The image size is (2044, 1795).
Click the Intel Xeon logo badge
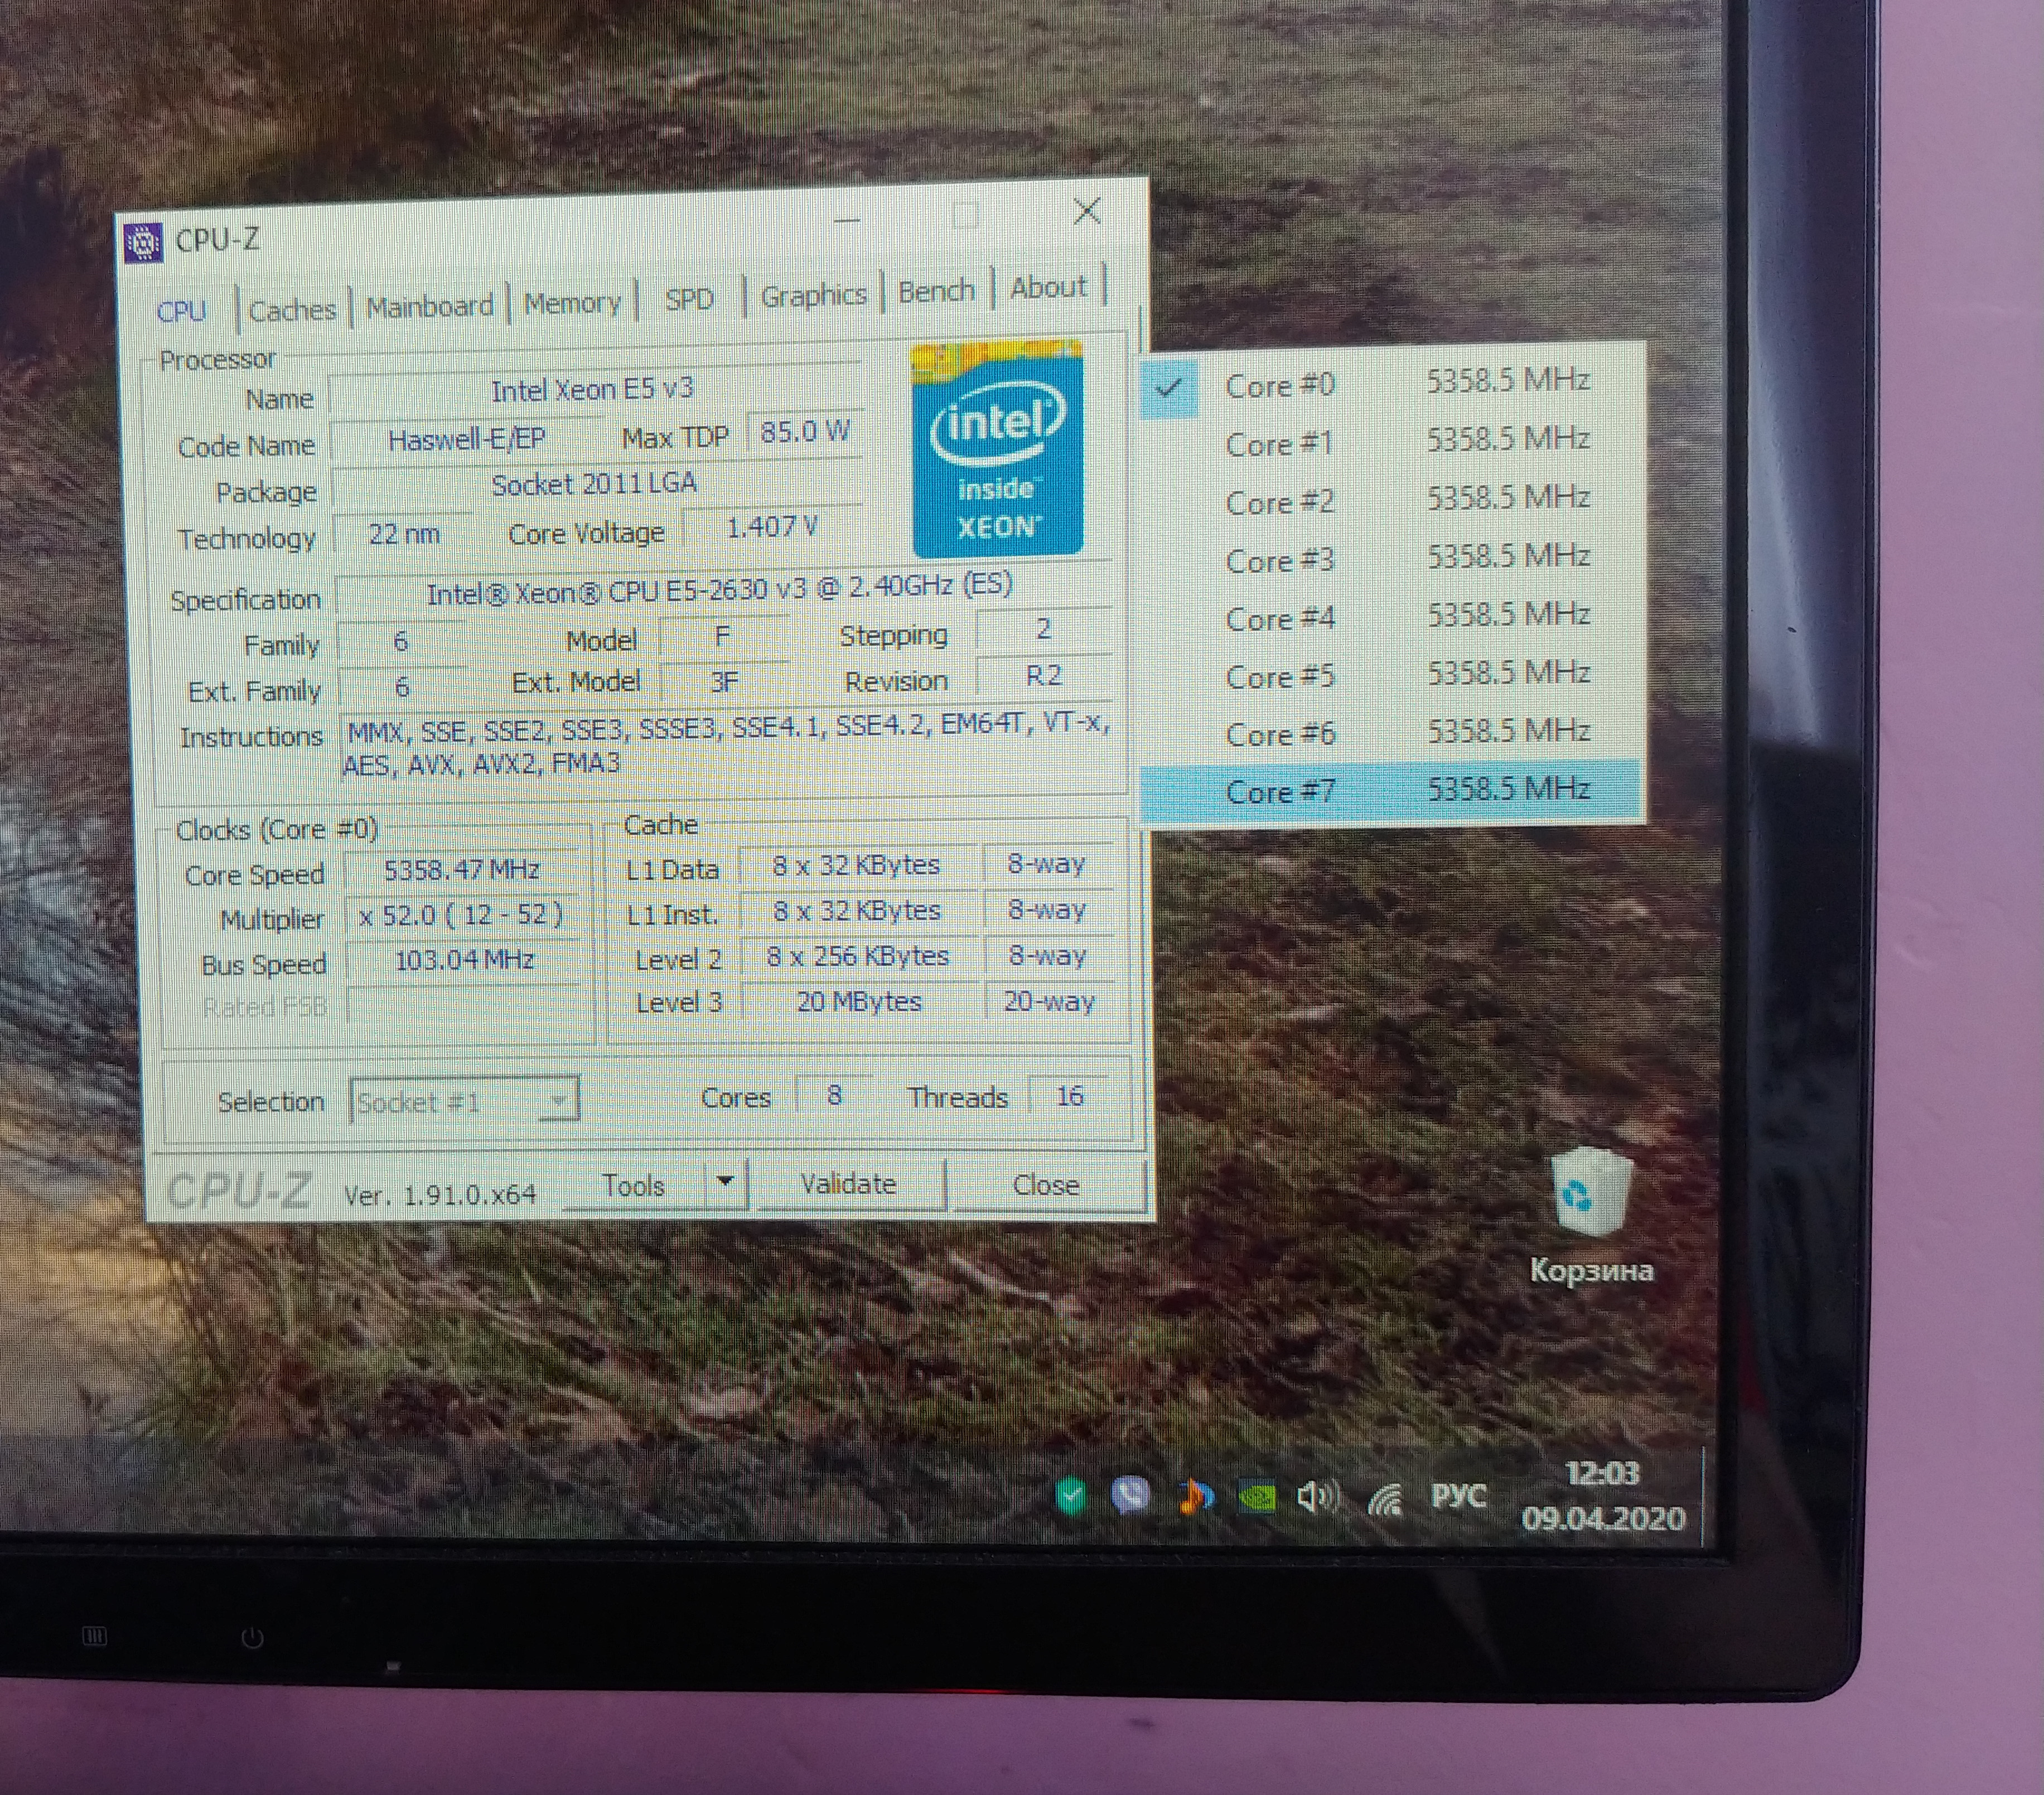996,449
